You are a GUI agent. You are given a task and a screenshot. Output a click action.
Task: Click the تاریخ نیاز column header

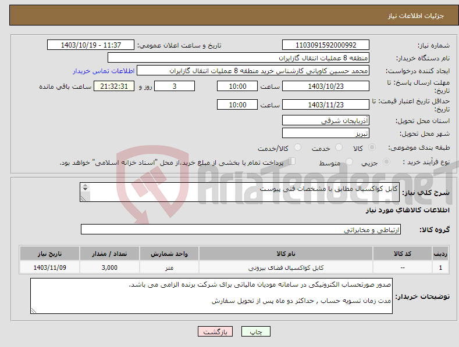[50, 254]
